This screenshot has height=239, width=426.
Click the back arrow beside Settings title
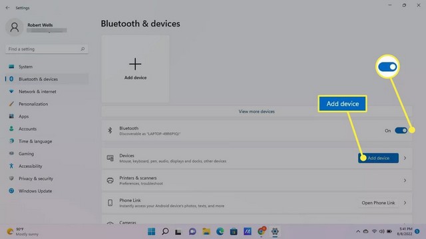(7, 8)
